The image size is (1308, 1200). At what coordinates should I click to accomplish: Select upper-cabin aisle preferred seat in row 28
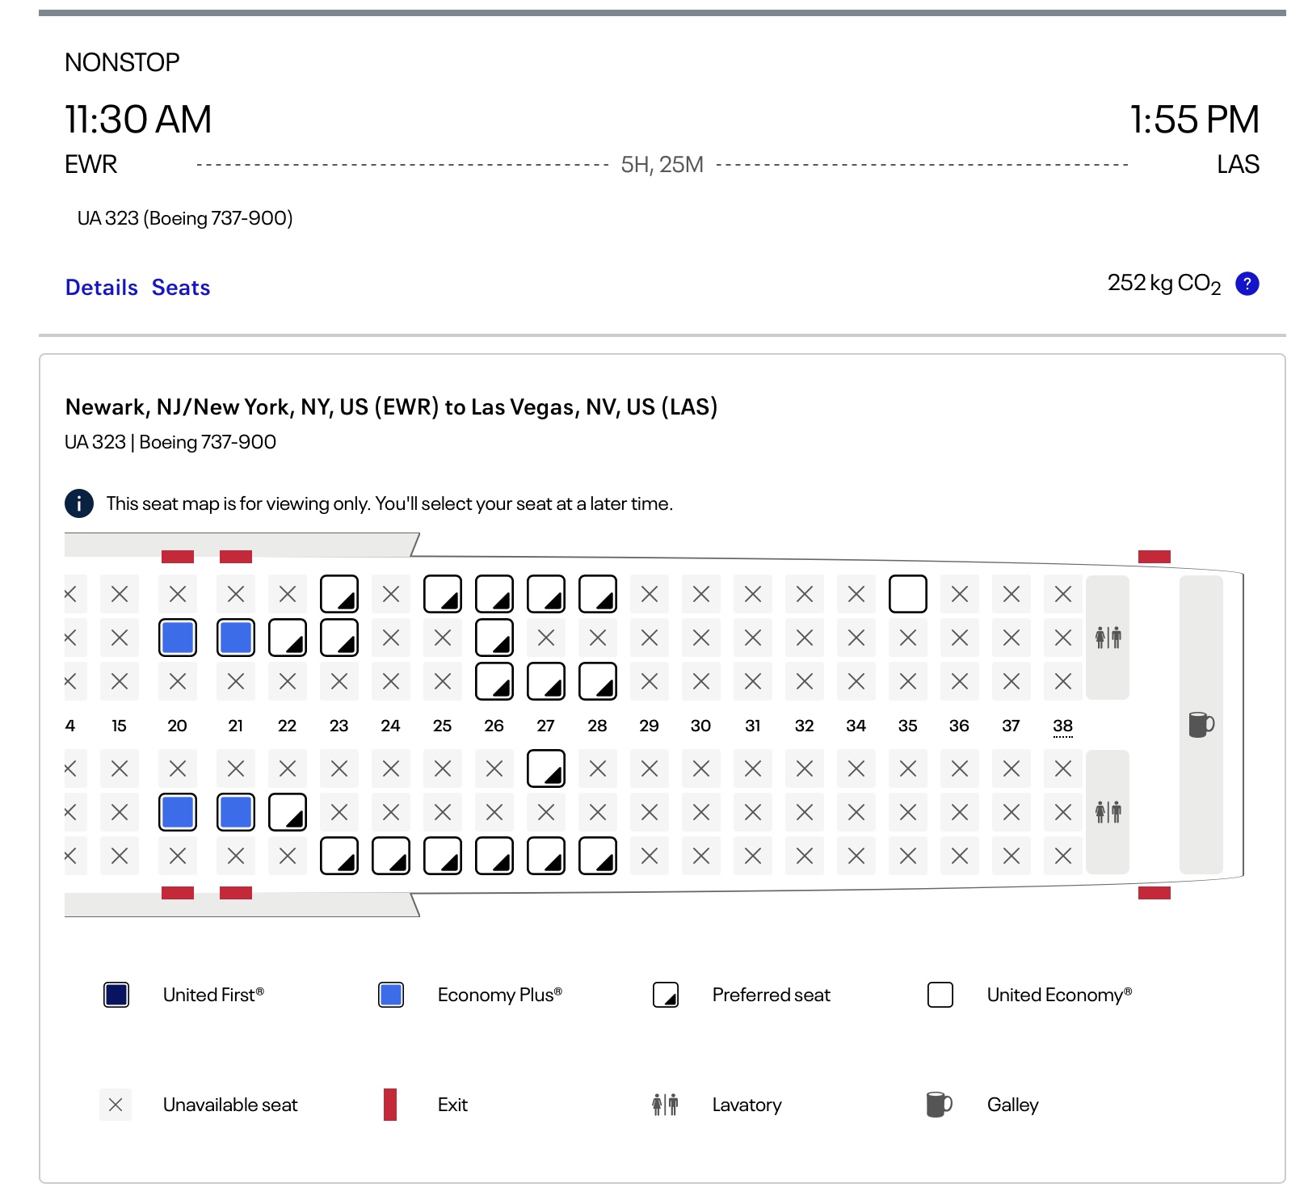pyautogui.click(x=598, y=681)
